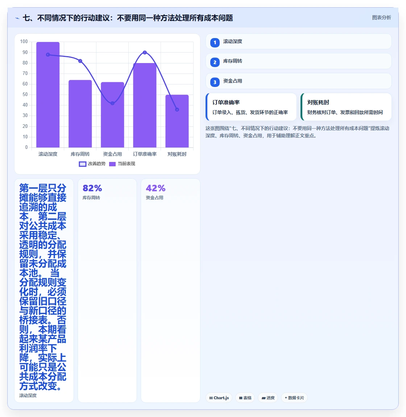
Task: Click the 42% 资金占用 stat card
Action: [x=170, y=291]
